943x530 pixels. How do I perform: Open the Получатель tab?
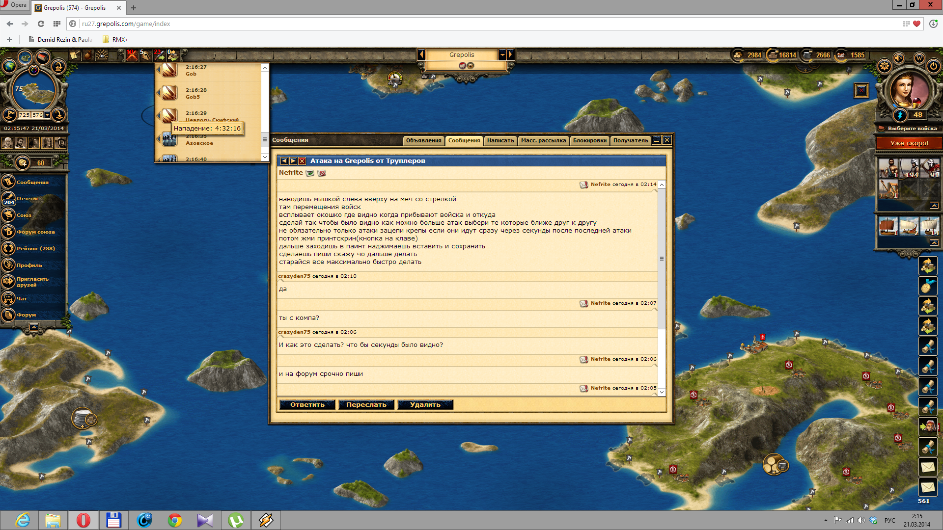tap(631, 140)
